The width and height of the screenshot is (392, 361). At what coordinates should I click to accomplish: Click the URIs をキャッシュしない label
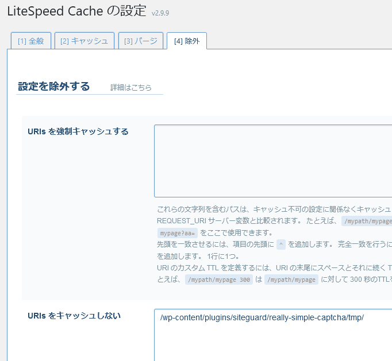click(74, 316)
